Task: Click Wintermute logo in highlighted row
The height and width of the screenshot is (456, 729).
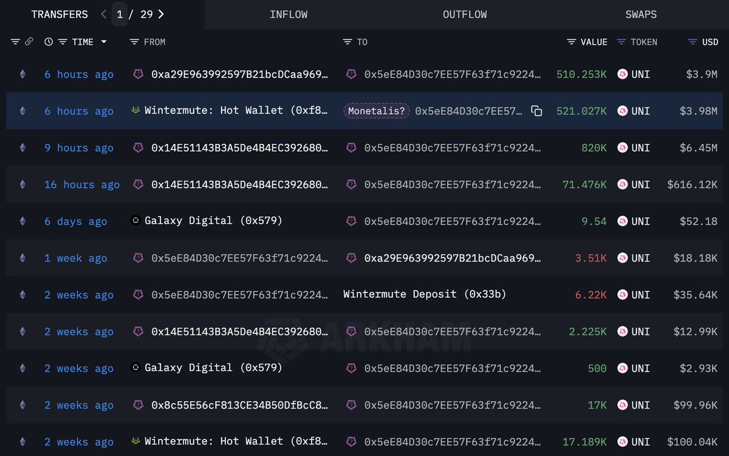Action: click(x=136, y=111)
